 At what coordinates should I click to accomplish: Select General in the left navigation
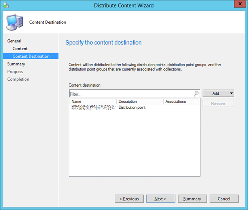click(x=14, y=41)
